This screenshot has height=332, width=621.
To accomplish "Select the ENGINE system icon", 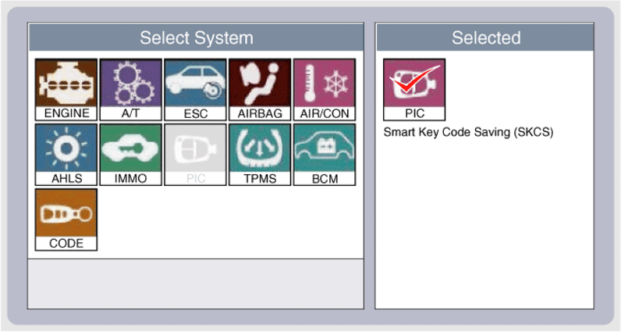I will [x=66, y=89].
